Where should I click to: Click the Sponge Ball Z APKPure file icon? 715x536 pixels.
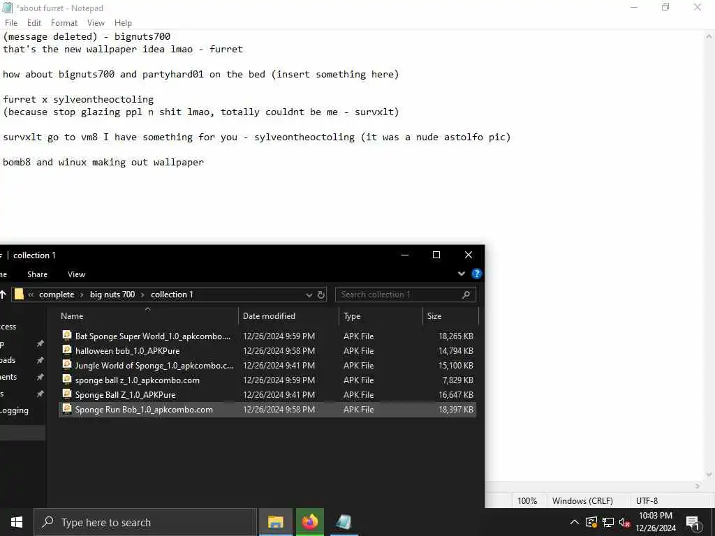coord(67,394)
